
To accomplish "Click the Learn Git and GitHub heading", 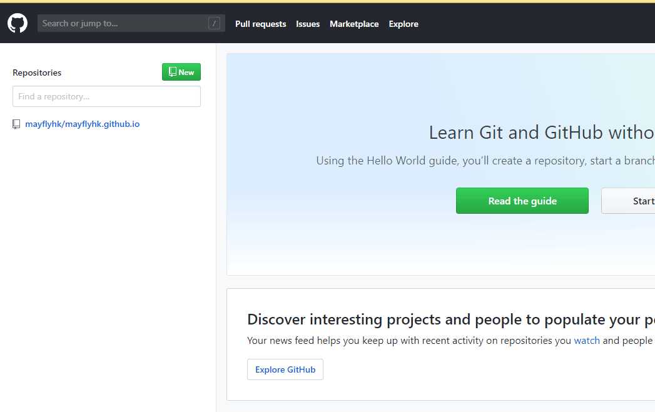I will (542, 133).
